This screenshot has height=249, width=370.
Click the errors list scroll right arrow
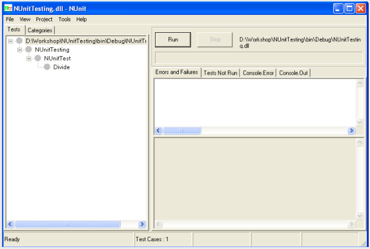(351, 130)
